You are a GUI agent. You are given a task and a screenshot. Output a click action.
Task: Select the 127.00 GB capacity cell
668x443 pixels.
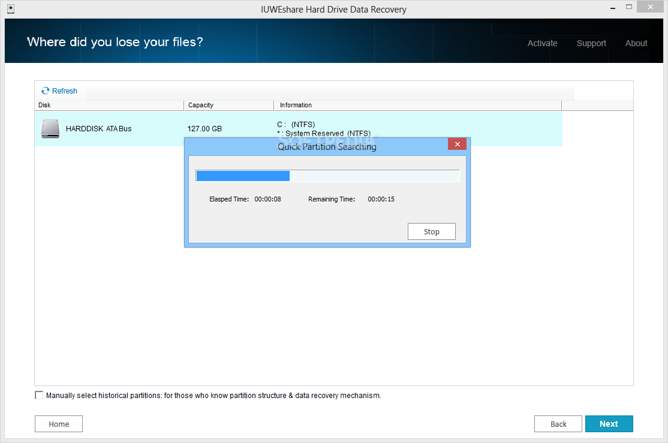tap(204, 129)
